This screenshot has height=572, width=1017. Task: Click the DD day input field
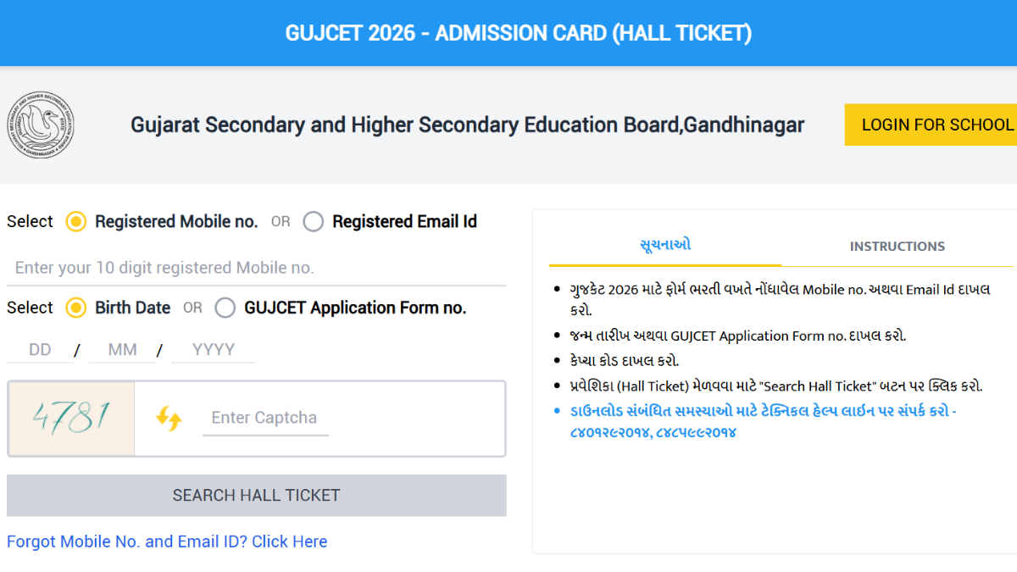click(40, 350)
